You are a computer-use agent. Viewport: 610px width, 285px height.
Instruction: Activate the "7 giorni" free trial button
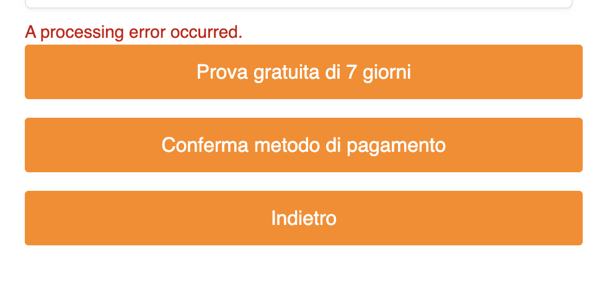304,72
